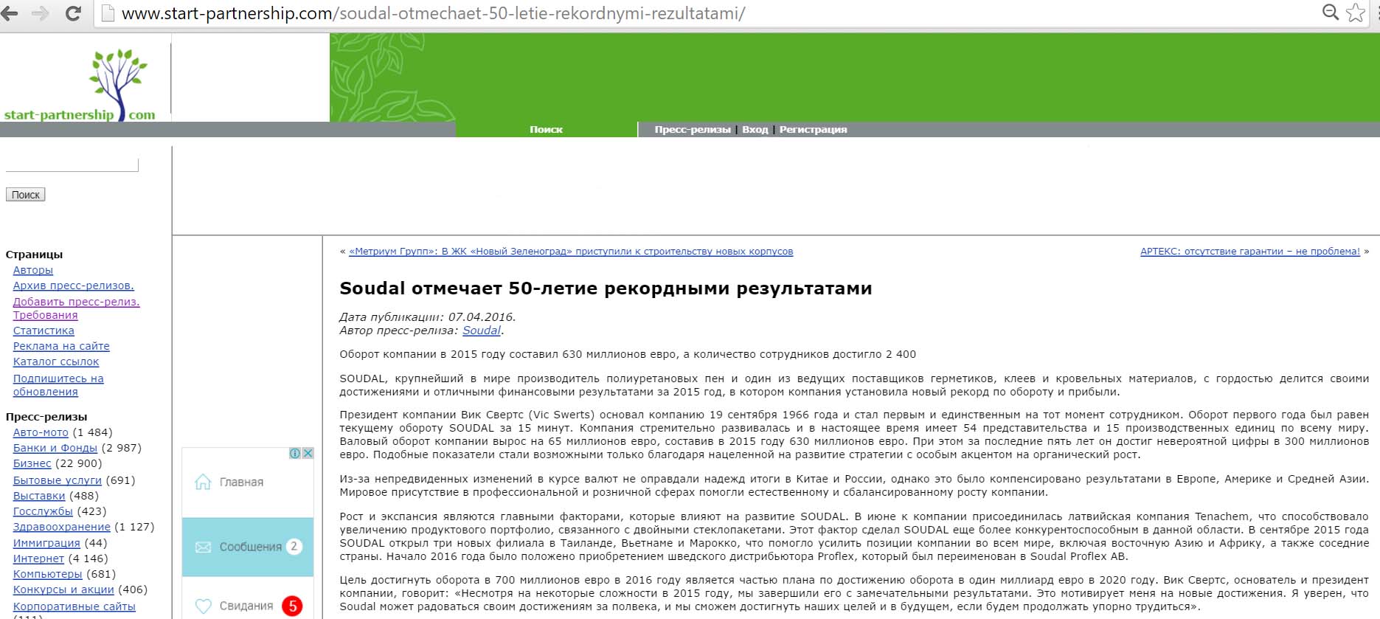Image resolution: width=1380 pixels, height=619 pixels.
Task: Click the house icon beside Главная
Action: tap(203, 482)
